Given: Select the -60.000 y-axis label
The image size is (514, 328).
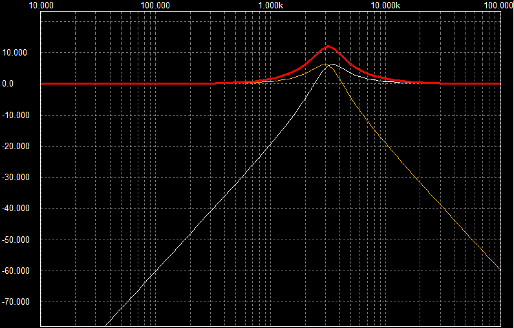Looking at the screenshot, I should point(16,271).
